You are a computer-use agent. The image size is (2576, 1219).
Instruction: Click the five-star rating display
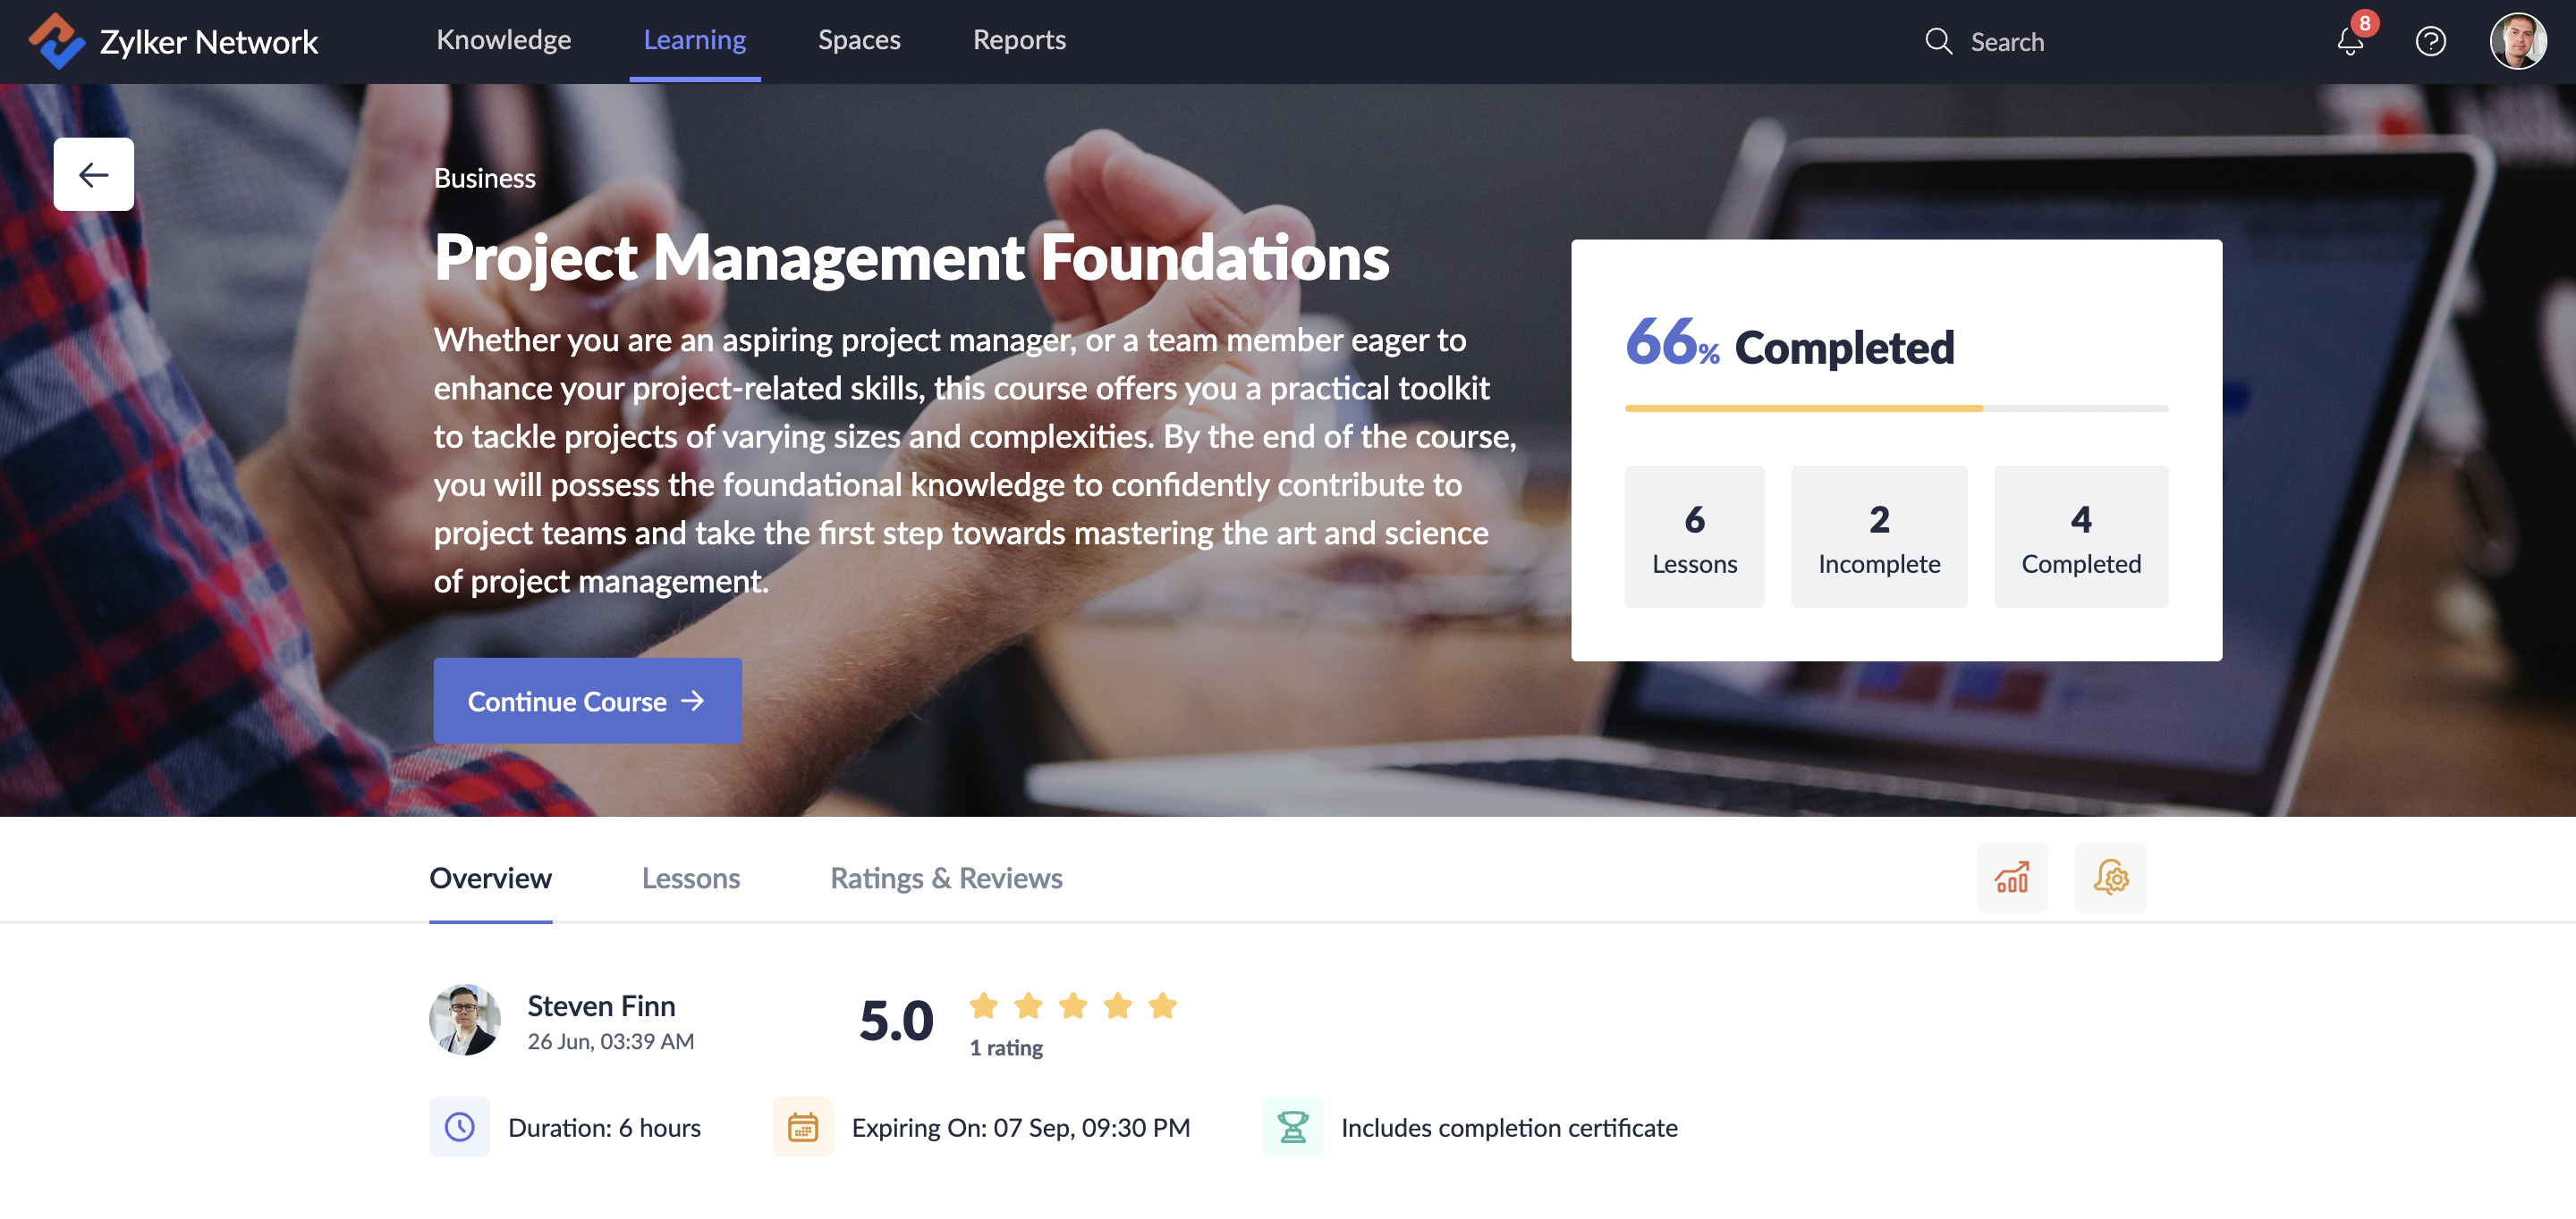point(1073,1005)
